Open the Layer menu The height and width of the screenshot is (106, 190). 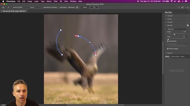pos(36,1)
